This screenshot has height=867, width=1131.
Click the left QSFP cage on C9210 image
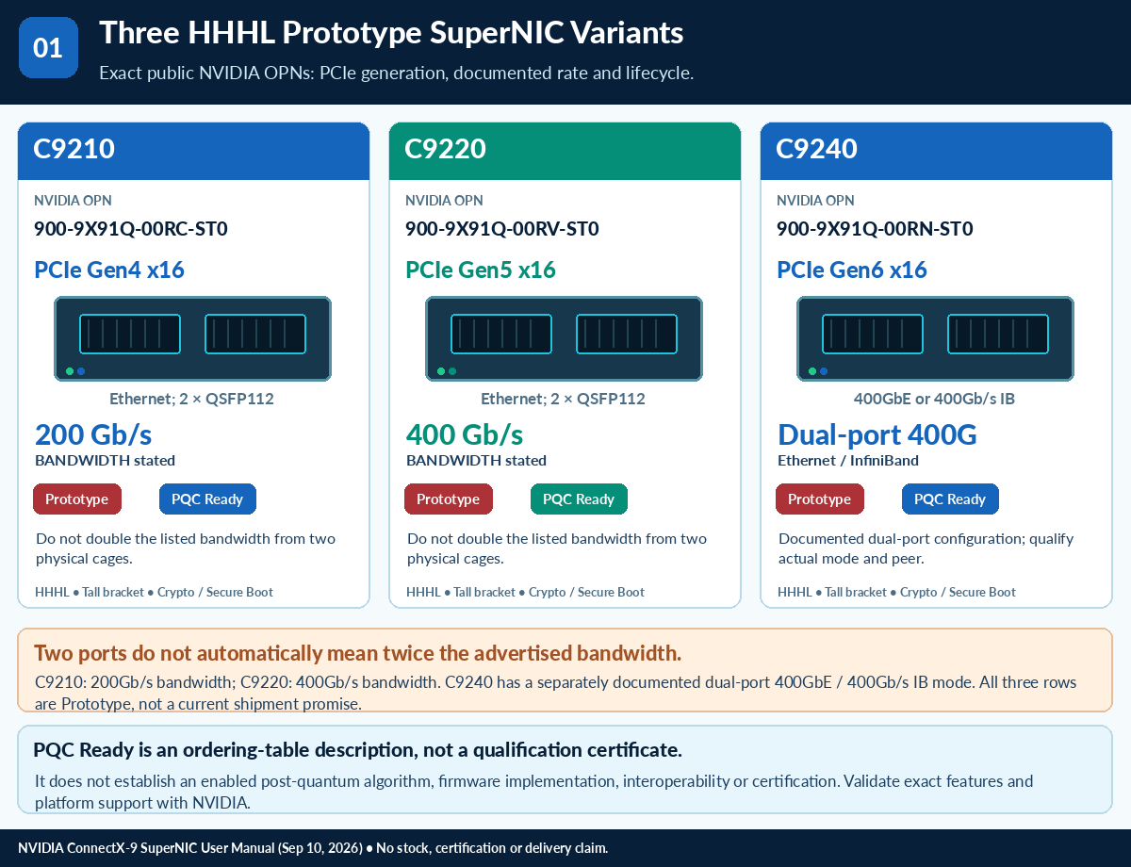pos(130,334)
